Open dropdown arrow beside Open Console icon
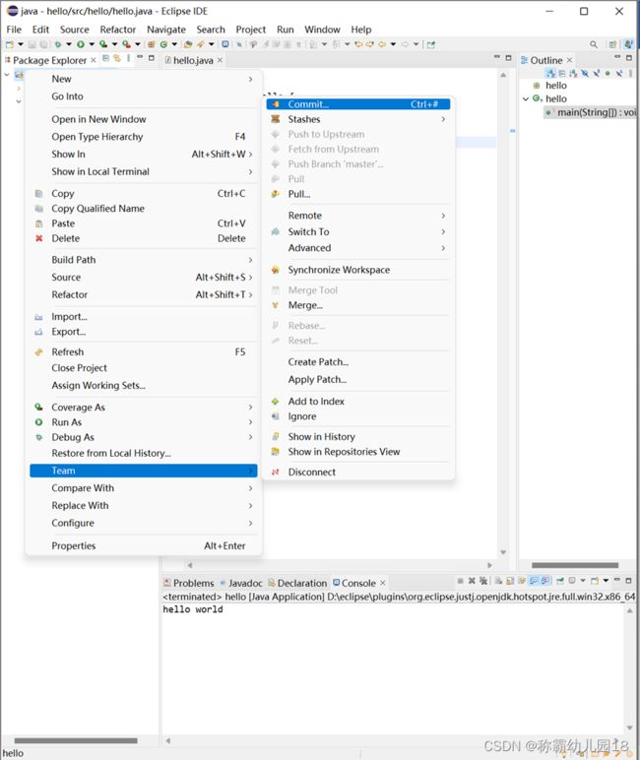The image size is (640, 760). point(606,580)
